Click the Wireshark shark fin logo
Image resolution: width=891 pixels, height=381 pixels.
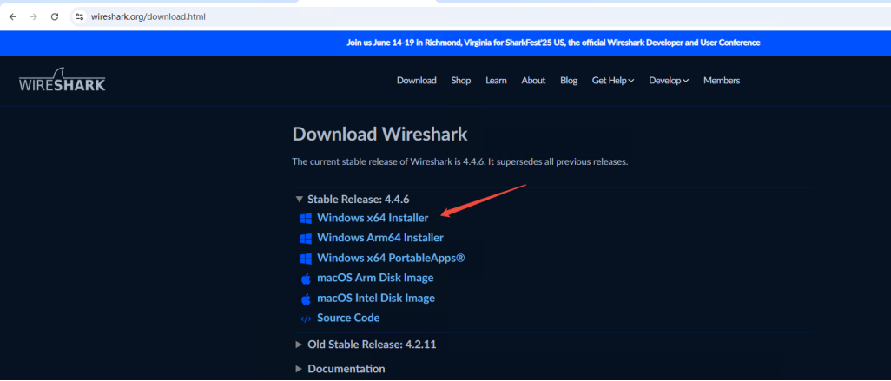62,80
